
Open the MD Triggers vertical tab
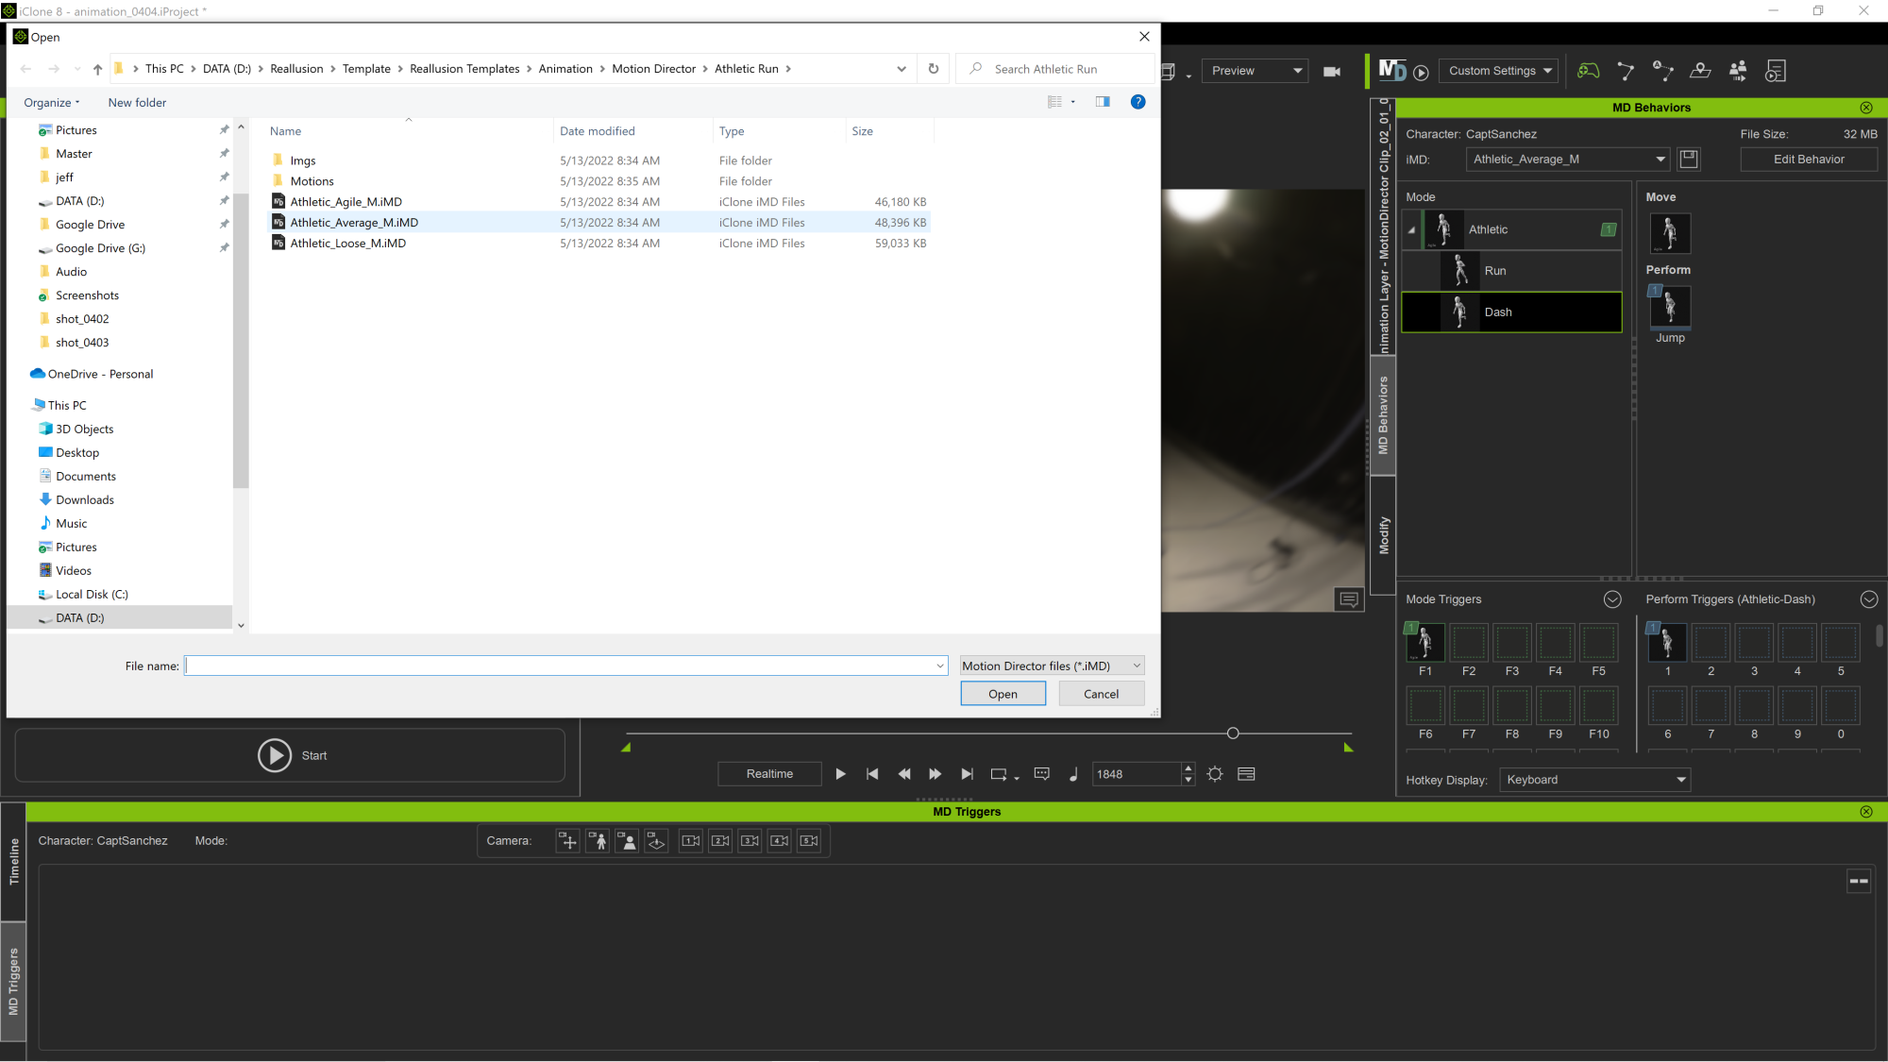(x=13, y=982)
